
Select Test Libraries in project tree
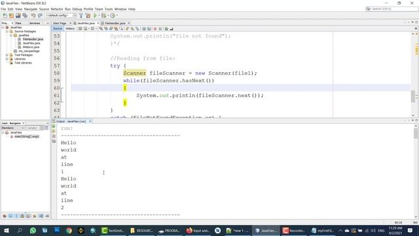click(x=23, y=63)
